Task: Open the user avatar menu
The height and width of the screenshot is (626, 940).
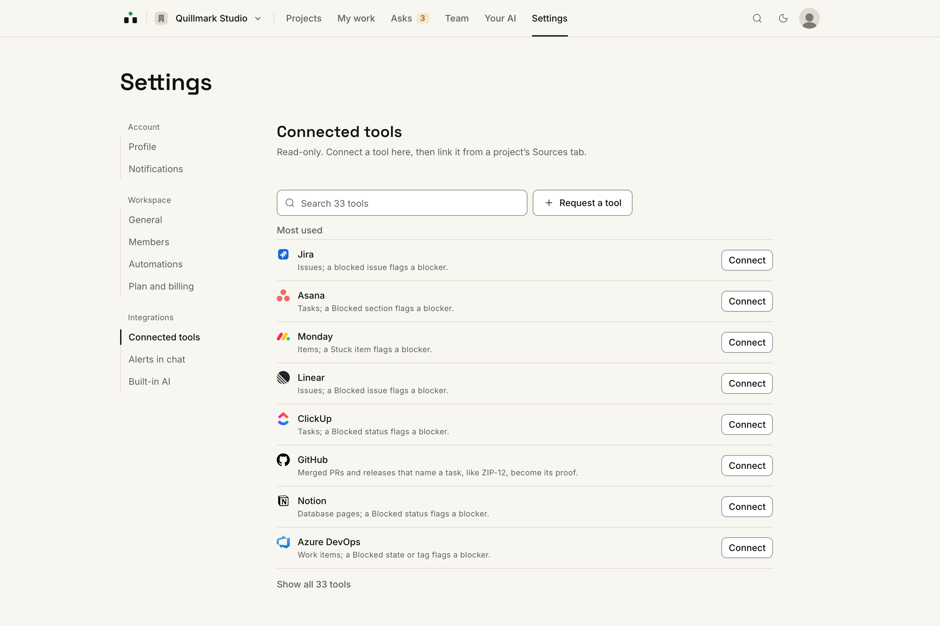Action: 809,18
